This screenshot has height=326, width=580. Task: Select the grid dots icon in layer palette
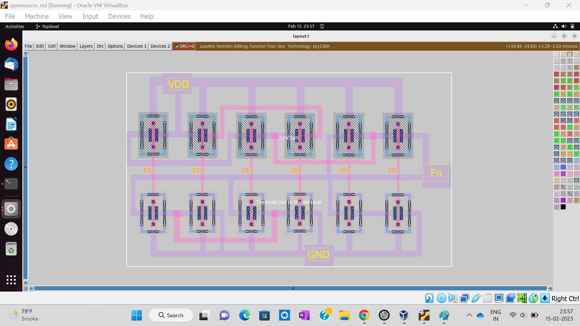click(x=556, y=54)
